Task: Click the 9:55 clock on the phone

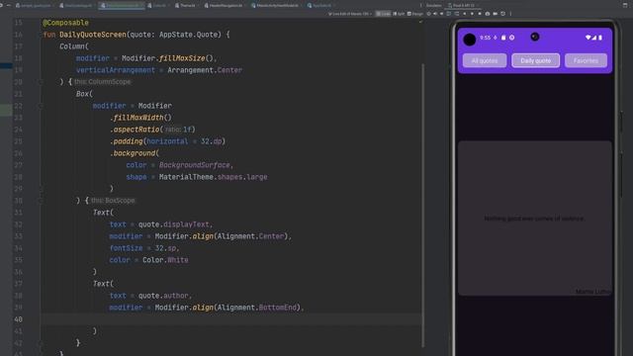Action: pos(485,38)
